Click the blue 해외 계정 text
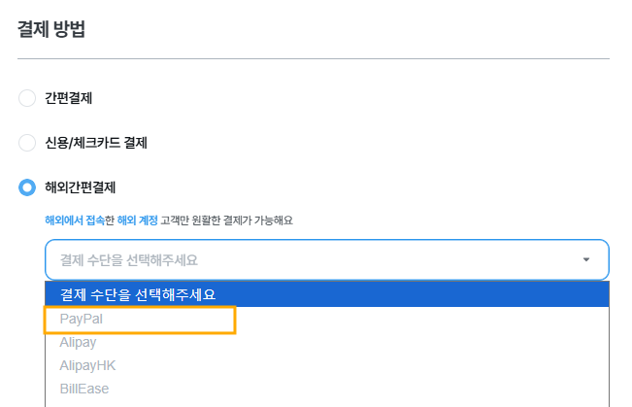The image size is (632, 407). (136, 220)
